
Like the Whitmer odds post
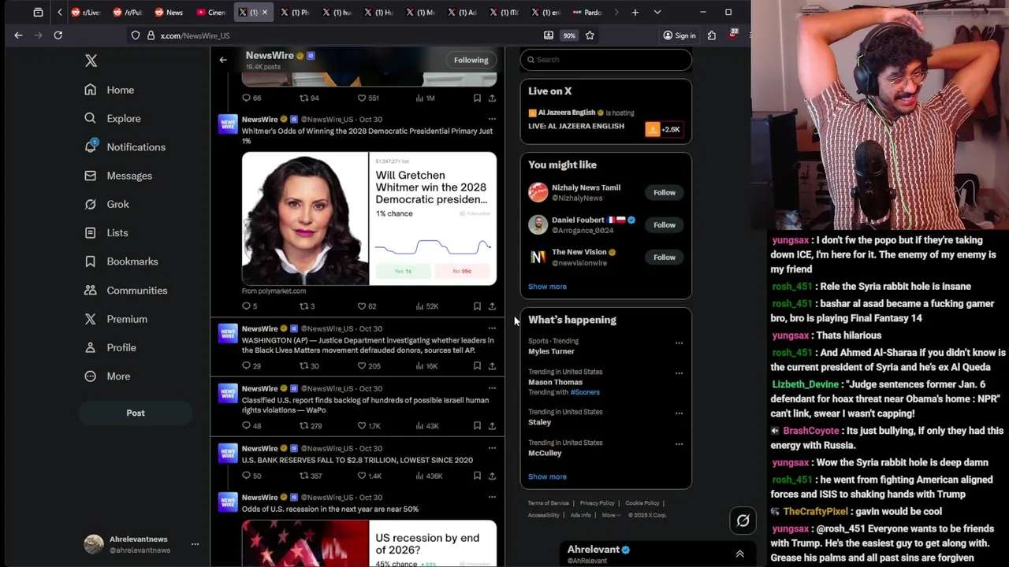[x=367, y=306]
